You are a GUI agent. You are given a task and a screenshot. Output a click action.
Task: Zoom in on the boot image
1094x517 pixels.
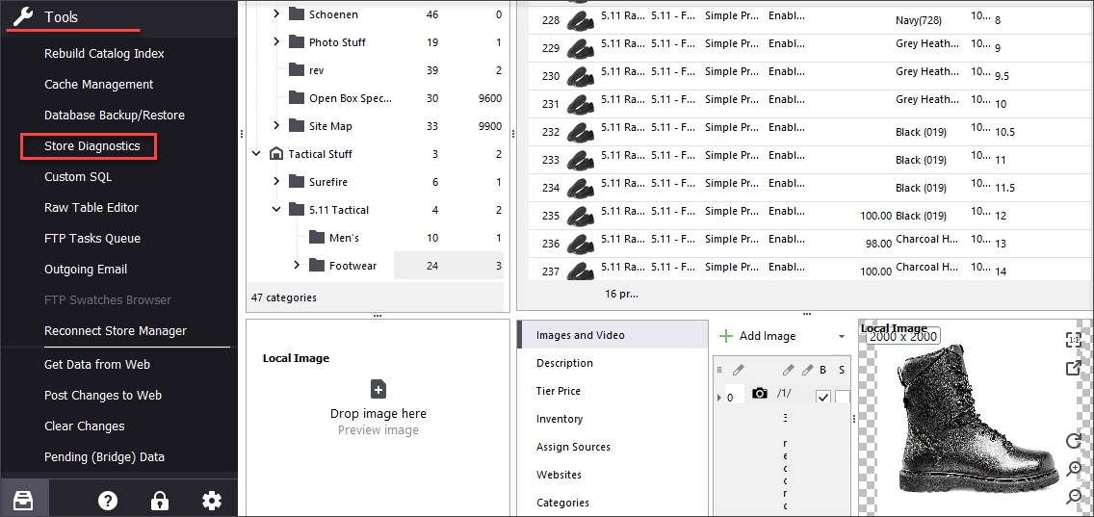[x=1073, y=468]
